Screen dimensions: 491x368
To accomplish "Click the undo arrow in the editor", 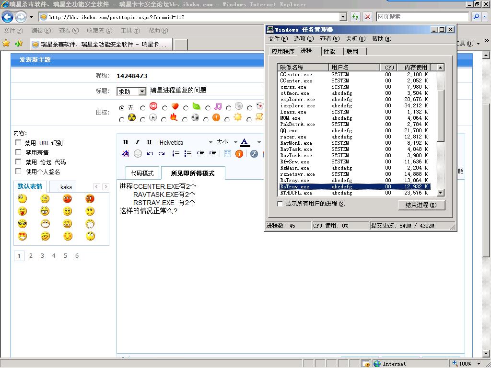I will [150, 154].
